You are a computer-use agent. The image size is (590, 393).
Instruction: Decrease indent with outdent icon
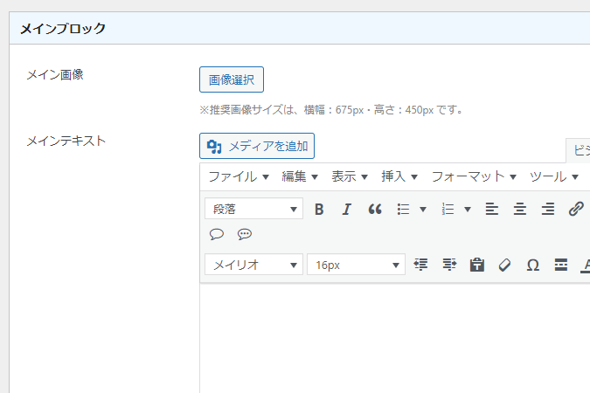420,265
